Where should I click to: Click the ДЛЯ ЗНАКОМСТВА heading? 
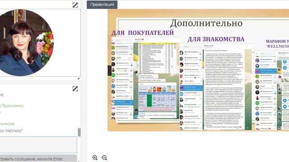[x=216, y=39]
